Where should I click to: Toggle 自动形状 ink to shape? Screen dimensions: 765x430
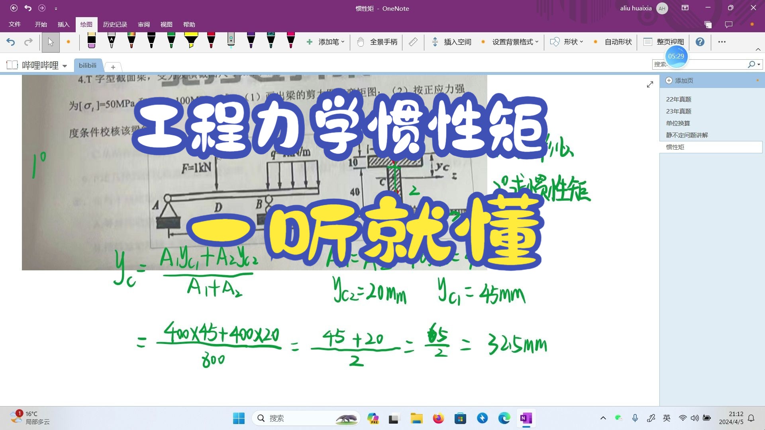tap(618, 42)
